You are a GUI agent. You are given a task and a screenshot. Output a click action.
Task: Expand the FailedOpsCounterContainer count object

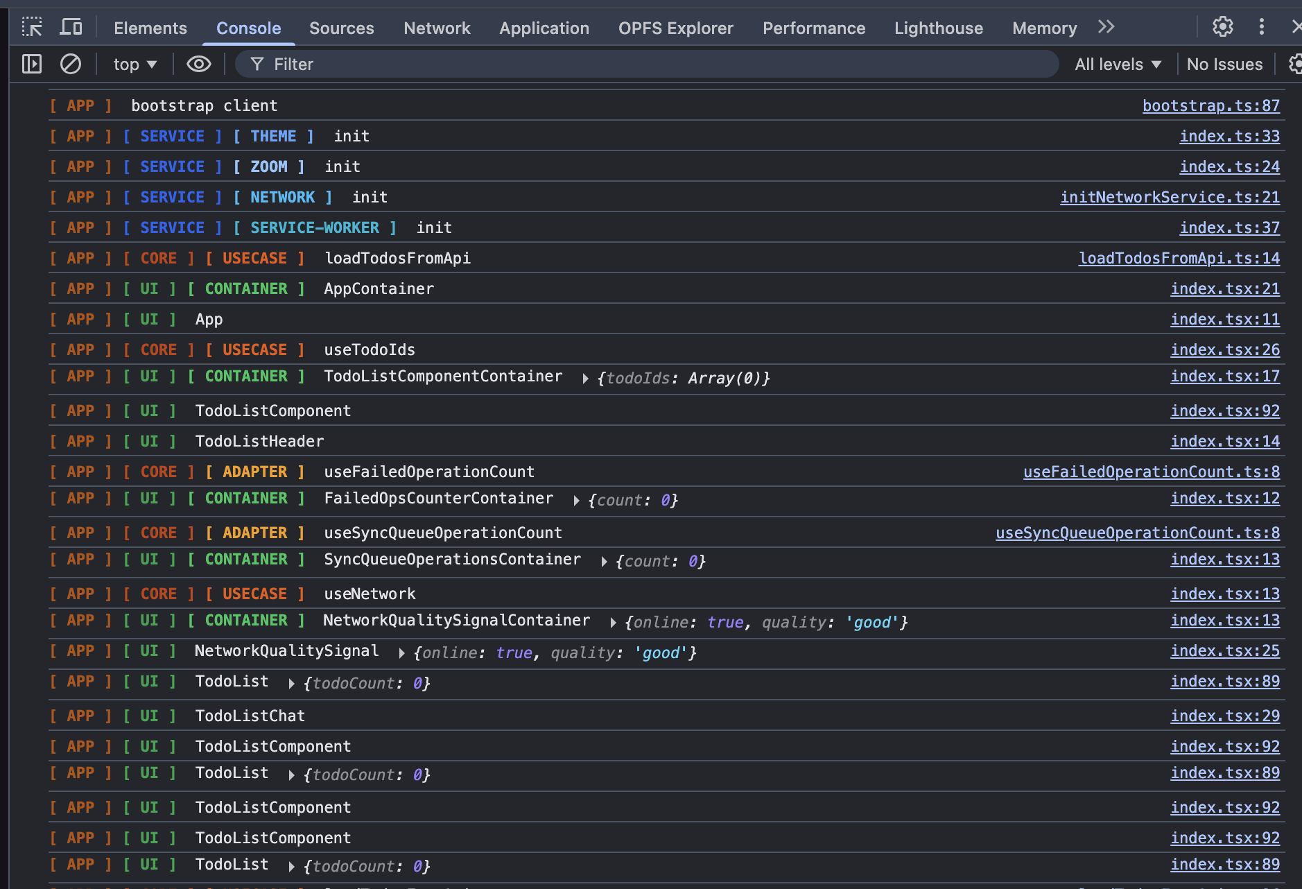tap(576, 501)
